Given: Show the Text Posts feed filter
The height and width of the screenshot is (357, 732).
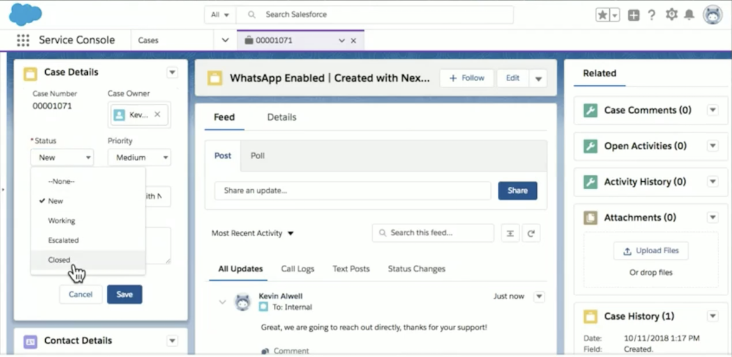Looking at the screenshot, I should point(351,269).
